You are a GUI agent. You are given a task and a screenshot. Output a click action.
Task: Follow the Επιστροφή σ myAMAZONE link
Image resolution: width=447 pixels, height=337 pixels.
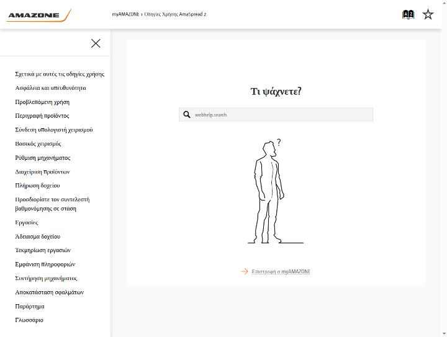point(281,271)
